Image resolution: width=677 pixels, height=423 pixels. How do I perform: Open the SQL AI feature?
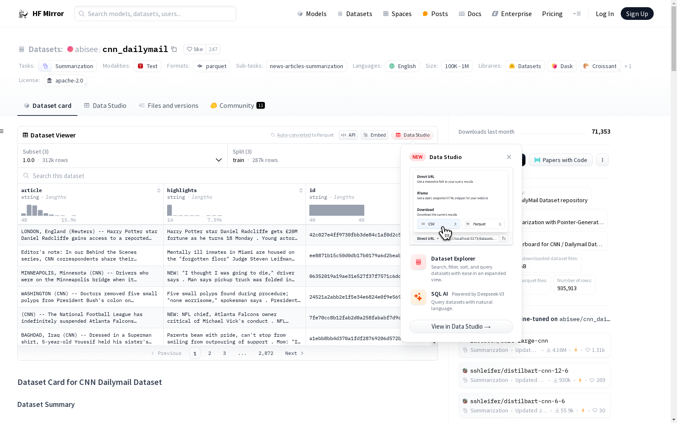coord(461,301)
